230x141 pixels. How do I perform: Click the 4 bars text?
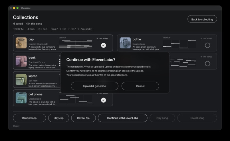(x=31, y=29)
